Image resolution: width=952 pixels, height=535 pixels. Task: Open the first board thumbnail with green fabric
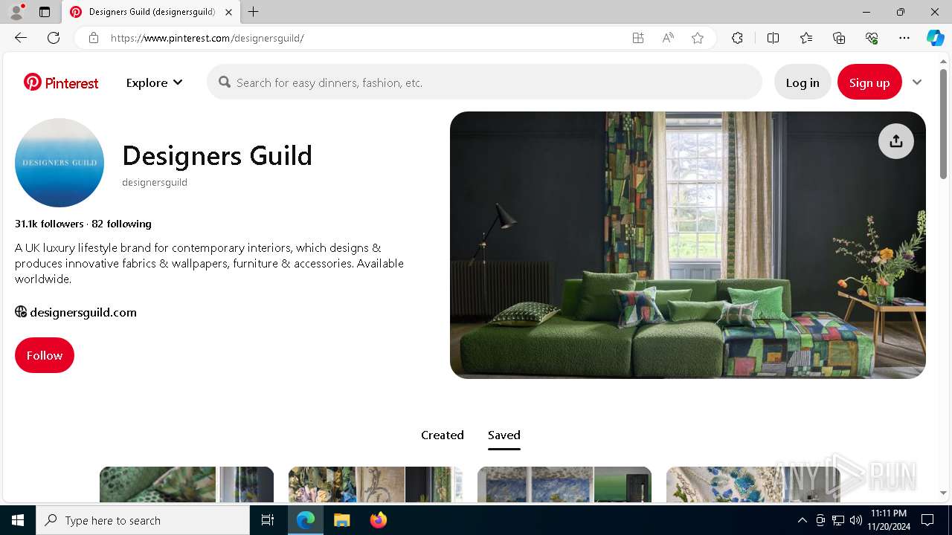[187, 484]
